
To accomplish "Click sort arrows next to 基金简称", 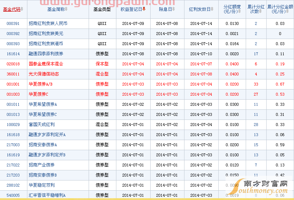I will point(66,9).
